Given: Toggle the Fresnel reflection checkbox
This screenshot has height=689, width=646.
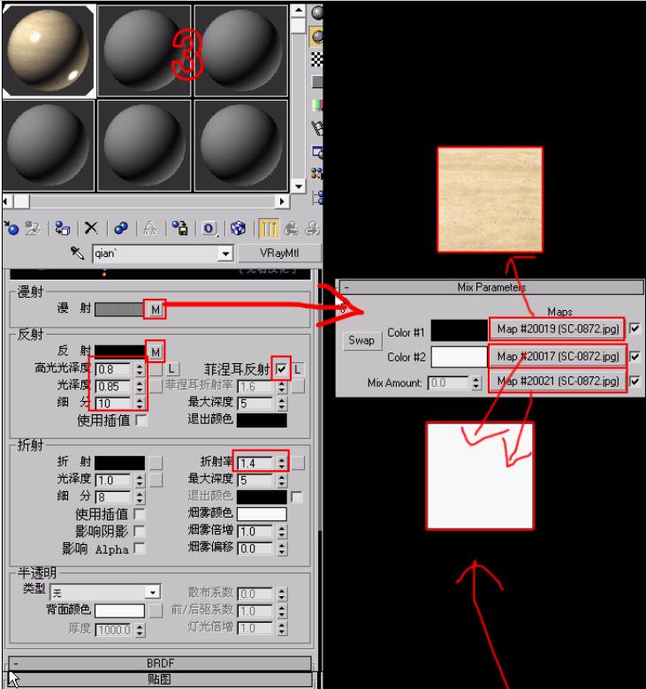Looking at the screenshot, I should [281, 367].
